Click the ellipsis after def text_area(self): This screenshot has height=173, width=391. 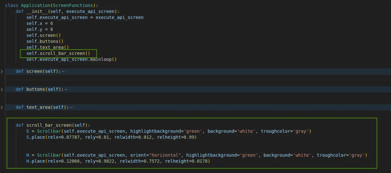pos(71,107)
